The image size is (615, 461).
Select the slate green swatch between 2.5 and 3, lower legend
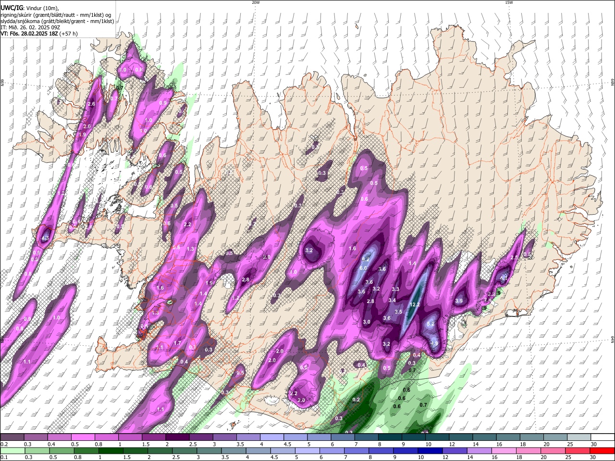185,451
